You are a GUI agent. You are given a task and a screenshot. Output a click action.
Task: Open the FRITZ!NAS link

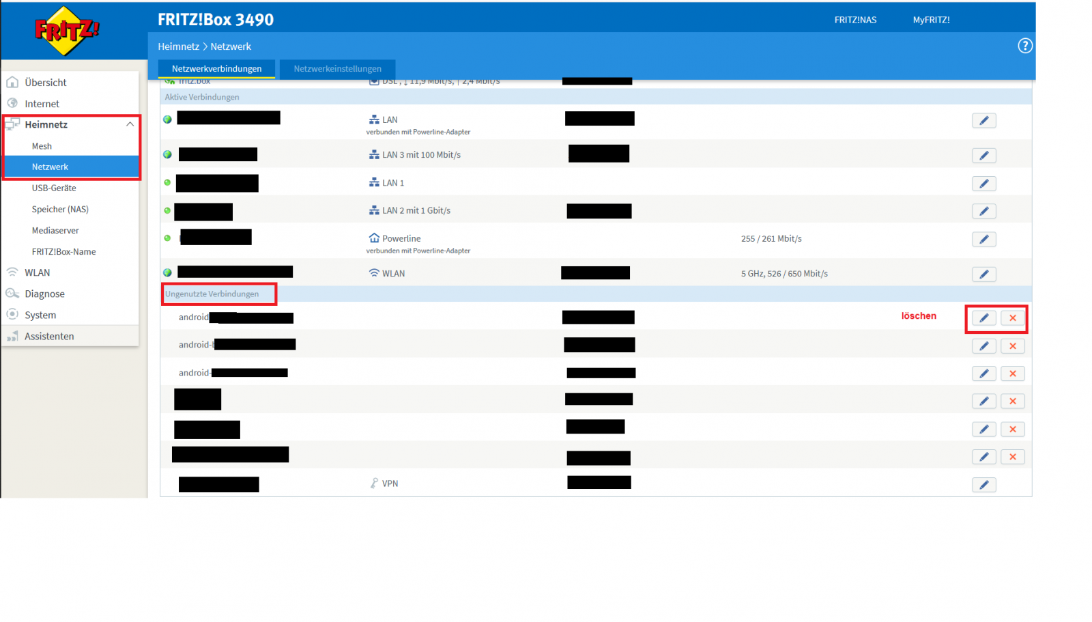(x=854, y=20)
